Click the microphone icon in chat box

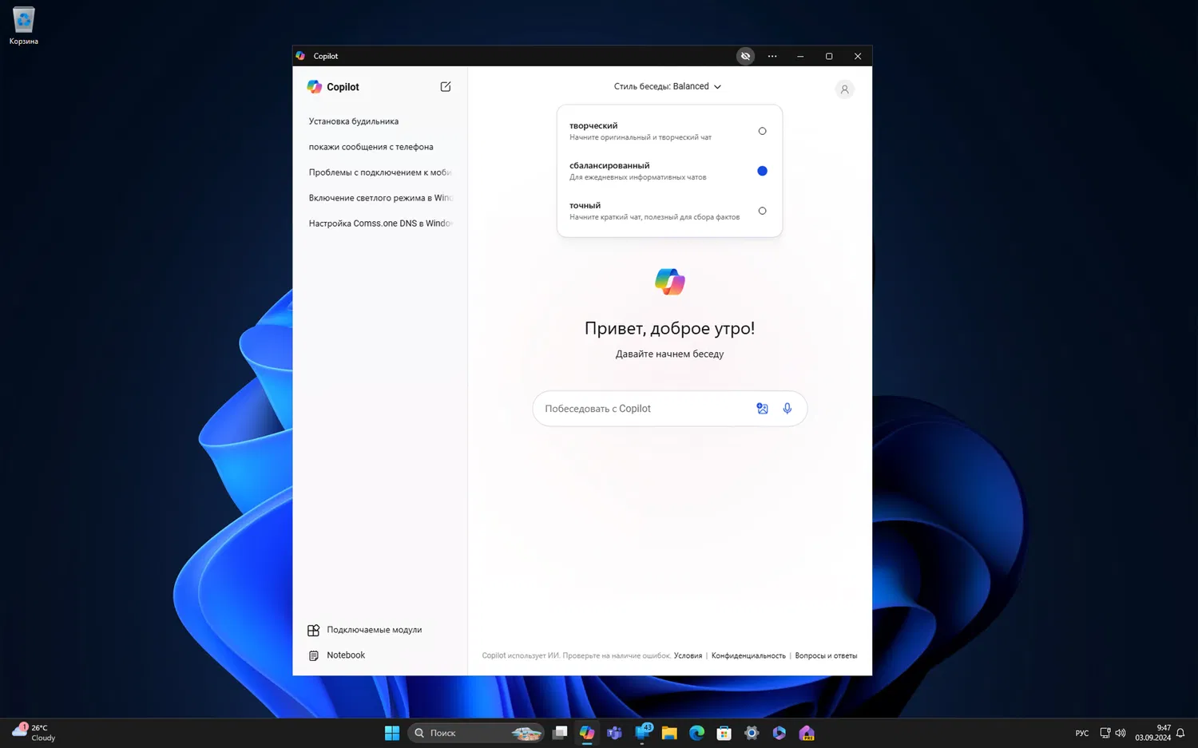(787, 409)
